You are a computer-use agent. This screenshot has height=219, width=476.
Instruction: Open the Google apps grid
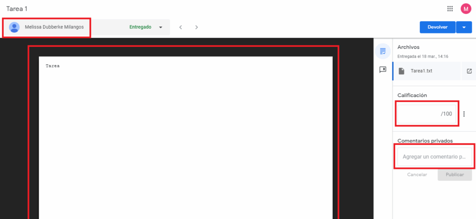click(x=450, y=9)
